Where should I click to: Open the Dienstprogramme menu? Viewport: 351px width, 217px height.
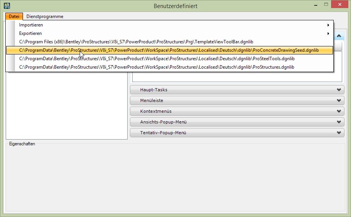pos(45,16)
